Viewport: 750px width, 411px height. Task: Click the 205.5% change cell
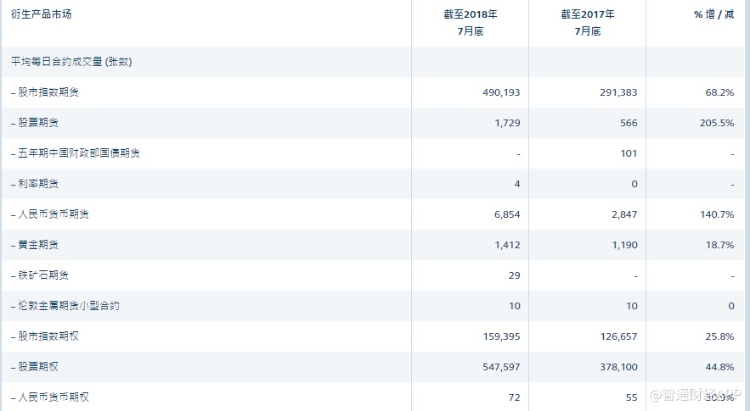[715, 123]
